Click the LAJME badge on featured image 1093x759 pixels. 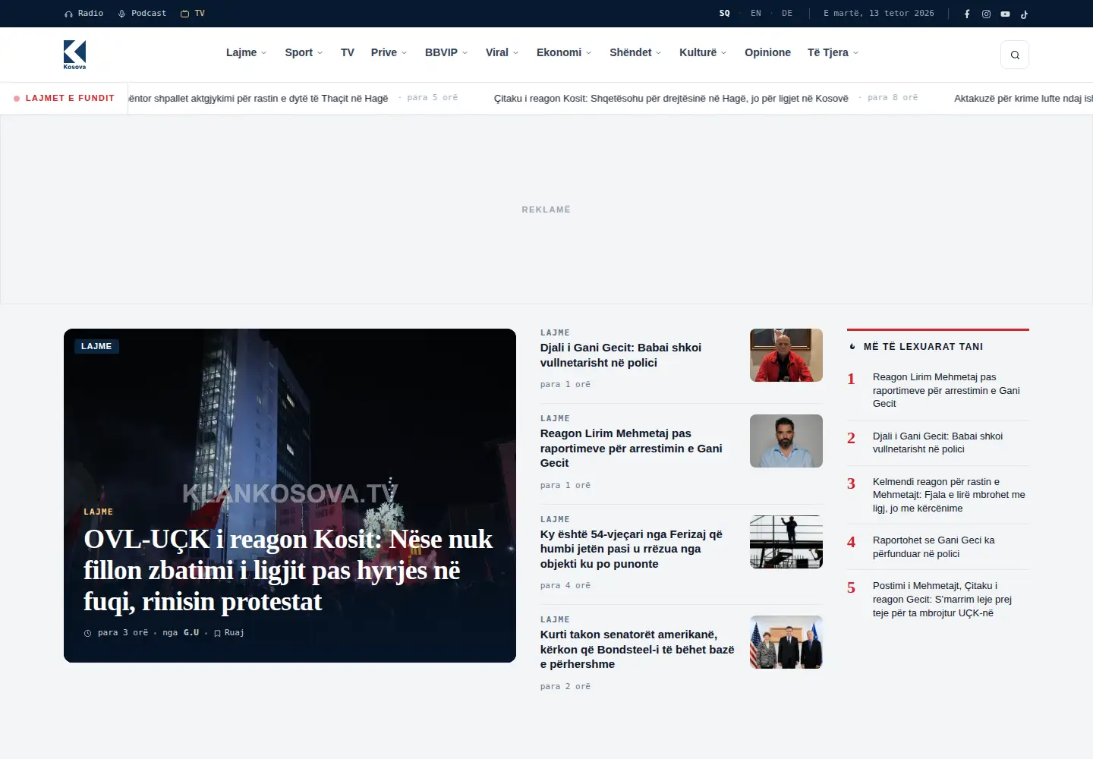coord(96,346)
